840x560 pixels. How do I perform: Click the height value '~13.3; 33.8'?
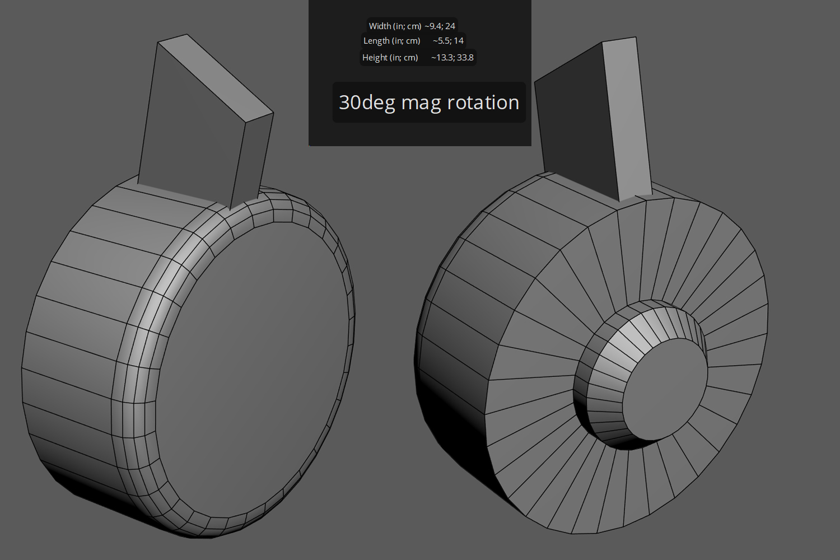pyautogui.click(x=452, y=57)
